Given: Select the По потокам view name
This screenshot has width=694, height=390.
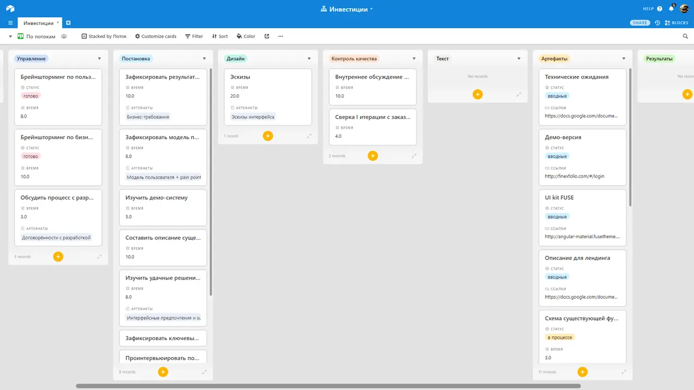Looking at the screenshot, I should click(x=41, y=36).
